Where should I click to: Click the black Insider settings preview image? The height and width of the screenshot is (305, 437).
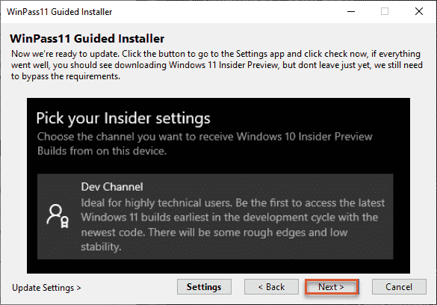(x=218, y=185)
